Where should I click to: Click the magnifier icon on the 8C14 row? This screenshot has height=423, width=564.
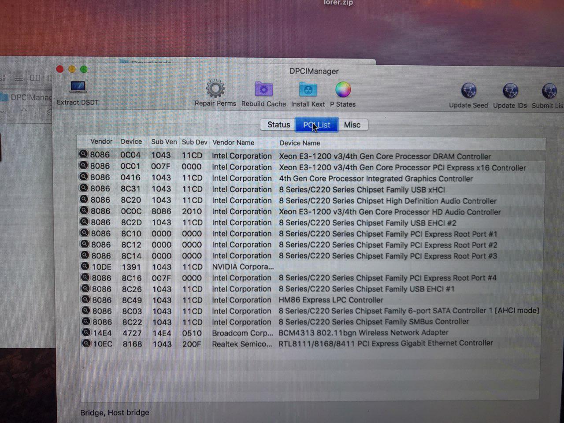coord(85,255)
